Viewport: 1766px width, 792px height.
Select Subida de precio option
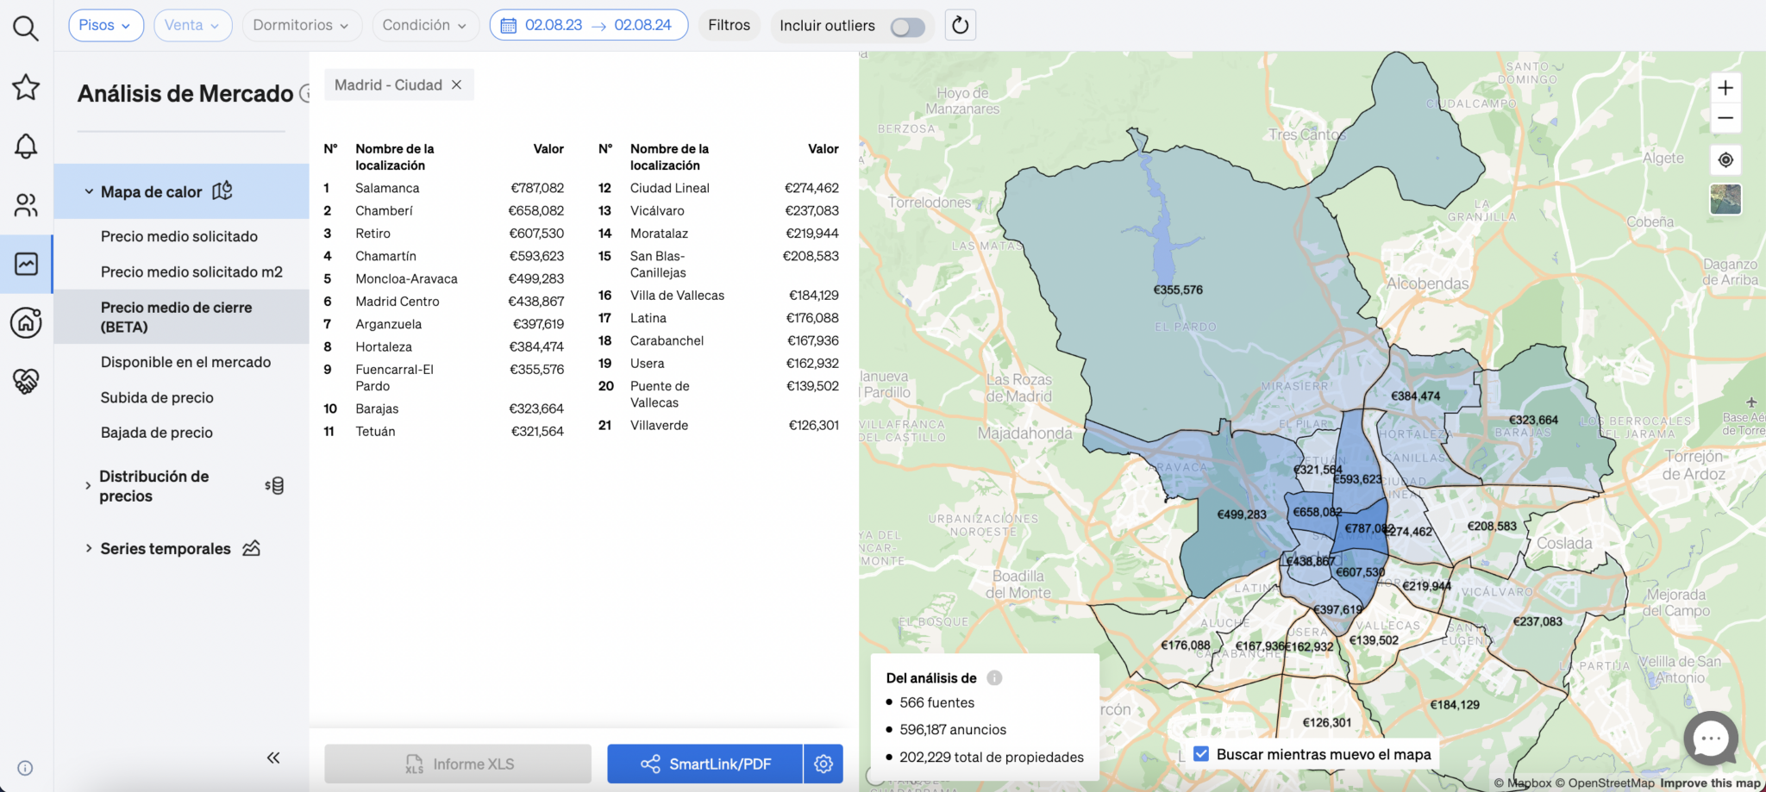(x=157, y=397)
